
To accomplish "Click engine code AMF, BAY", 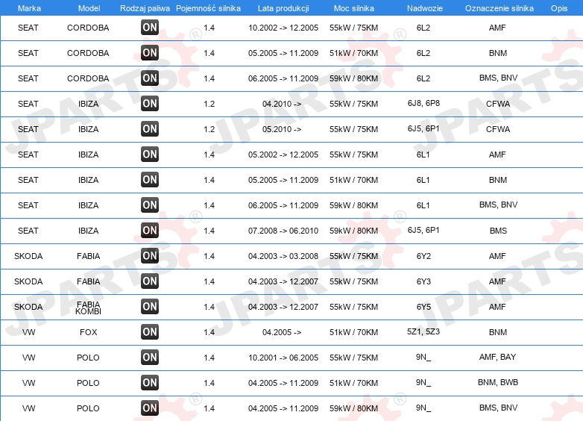I will (498, 357).
